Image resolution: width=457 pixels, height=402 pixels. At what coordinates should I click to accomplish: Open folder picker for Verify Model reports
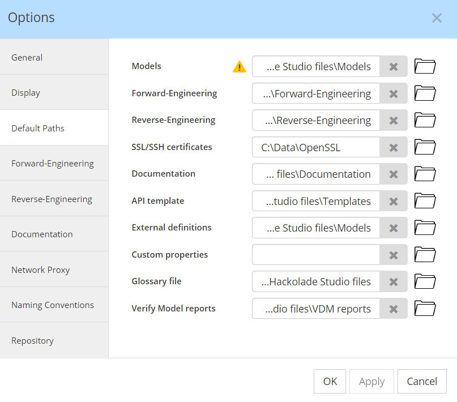pos(425,309)
